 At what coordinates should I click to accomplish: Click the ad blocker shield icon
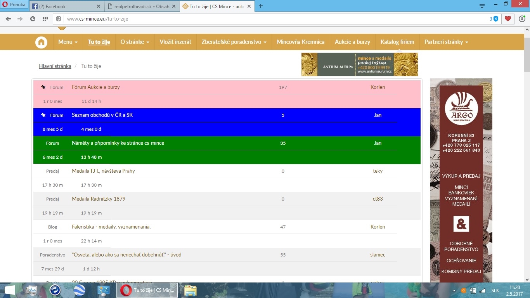coord(496,19)
